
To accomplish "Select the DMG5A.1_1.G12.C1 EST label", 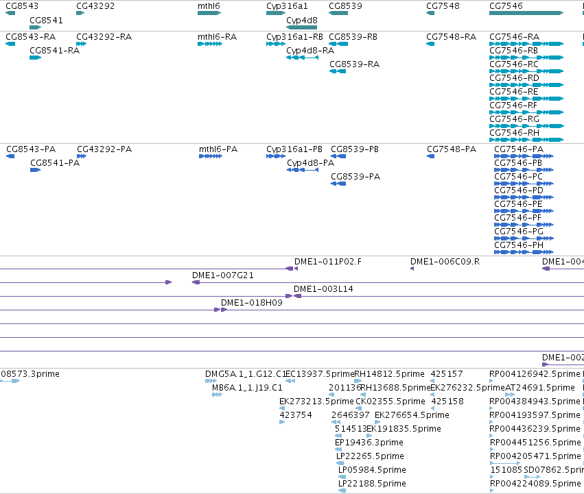I will 246,374.
